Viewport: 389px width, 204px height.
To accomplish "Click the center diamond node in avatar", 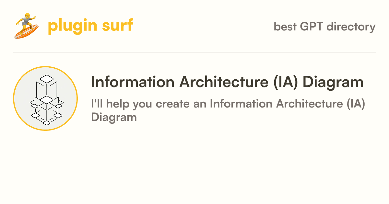I will pos(47,99).
